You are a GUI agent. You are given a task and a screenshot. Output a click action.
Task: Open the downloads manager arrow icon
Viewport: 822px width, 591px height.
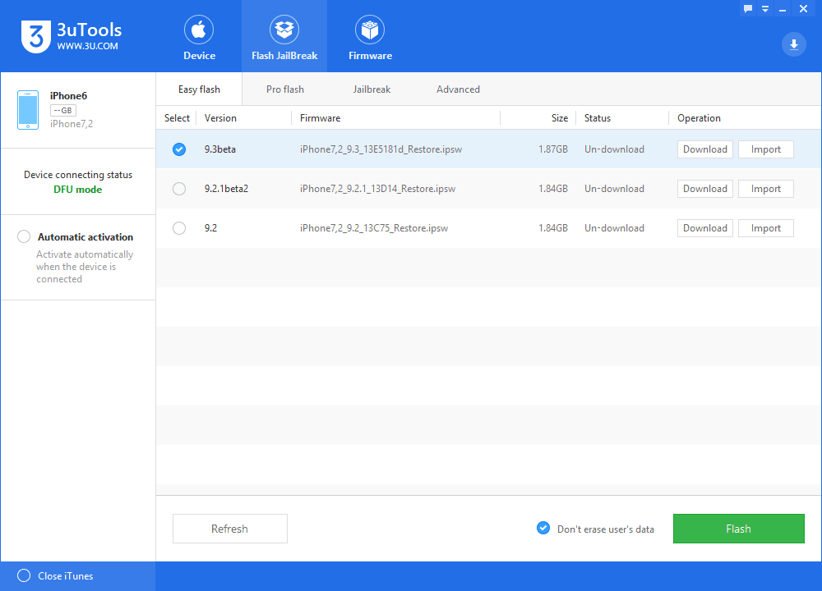(x=794, y=44)
